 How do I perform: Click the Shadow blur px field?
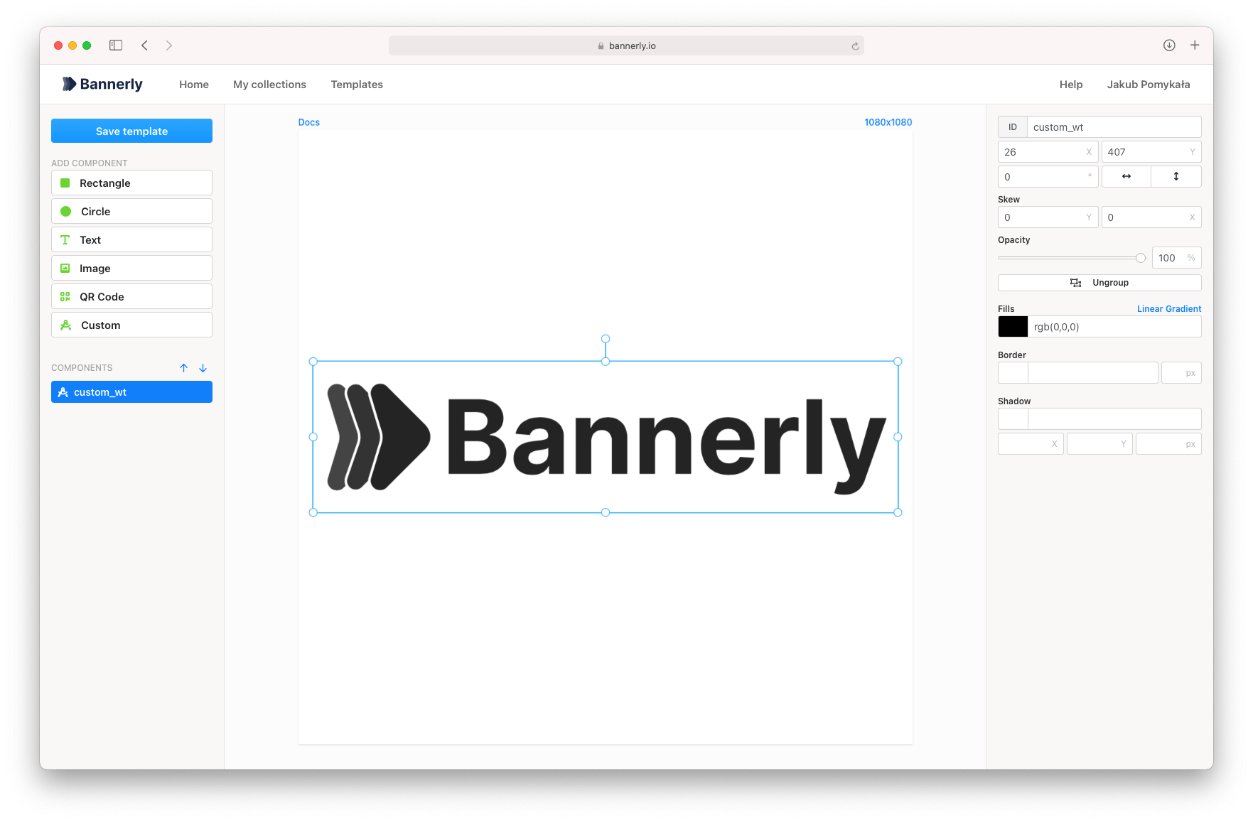(1168, 444)
